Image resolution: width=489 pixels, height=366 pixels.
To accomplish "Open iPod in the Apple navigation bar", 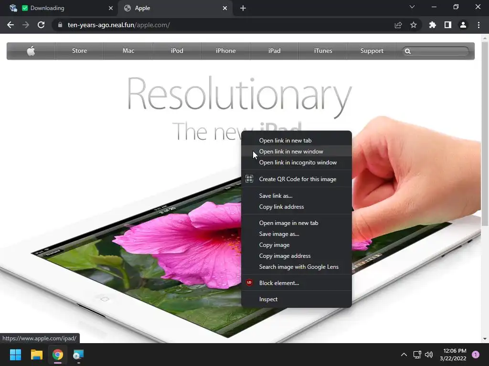I will click(177, 51).
